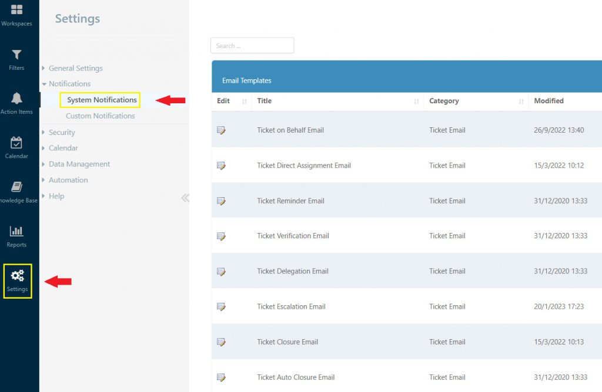Expand Help section arrow
This screenshot has height=392, width=602.
click(x=43, y=196)
